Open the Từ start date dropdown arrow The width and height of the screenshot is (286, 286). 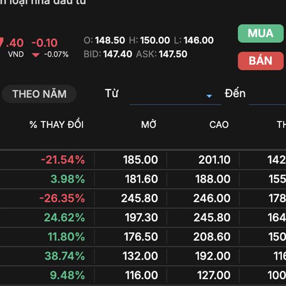point(209,96)
